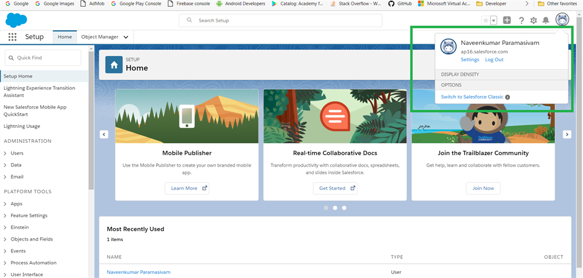583x278 pixels.
Task: Open the Microsoft Virtual Academy bookmark
Action: (x=444, y=4)
